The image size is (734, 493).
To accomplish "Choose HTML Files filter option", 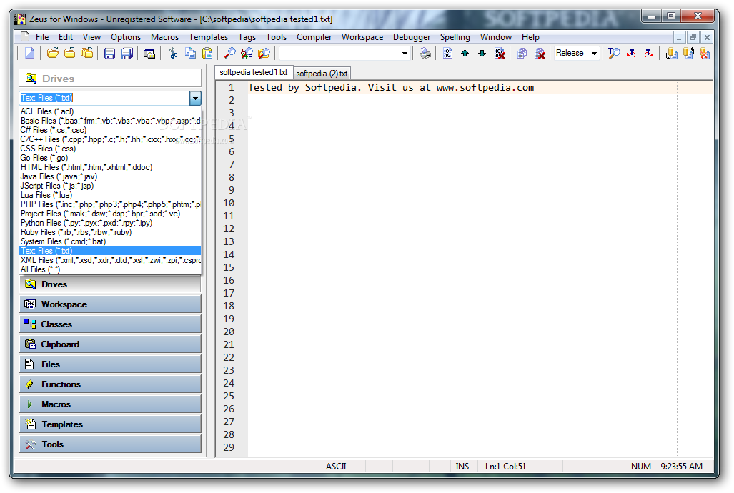I will point(111,167).
